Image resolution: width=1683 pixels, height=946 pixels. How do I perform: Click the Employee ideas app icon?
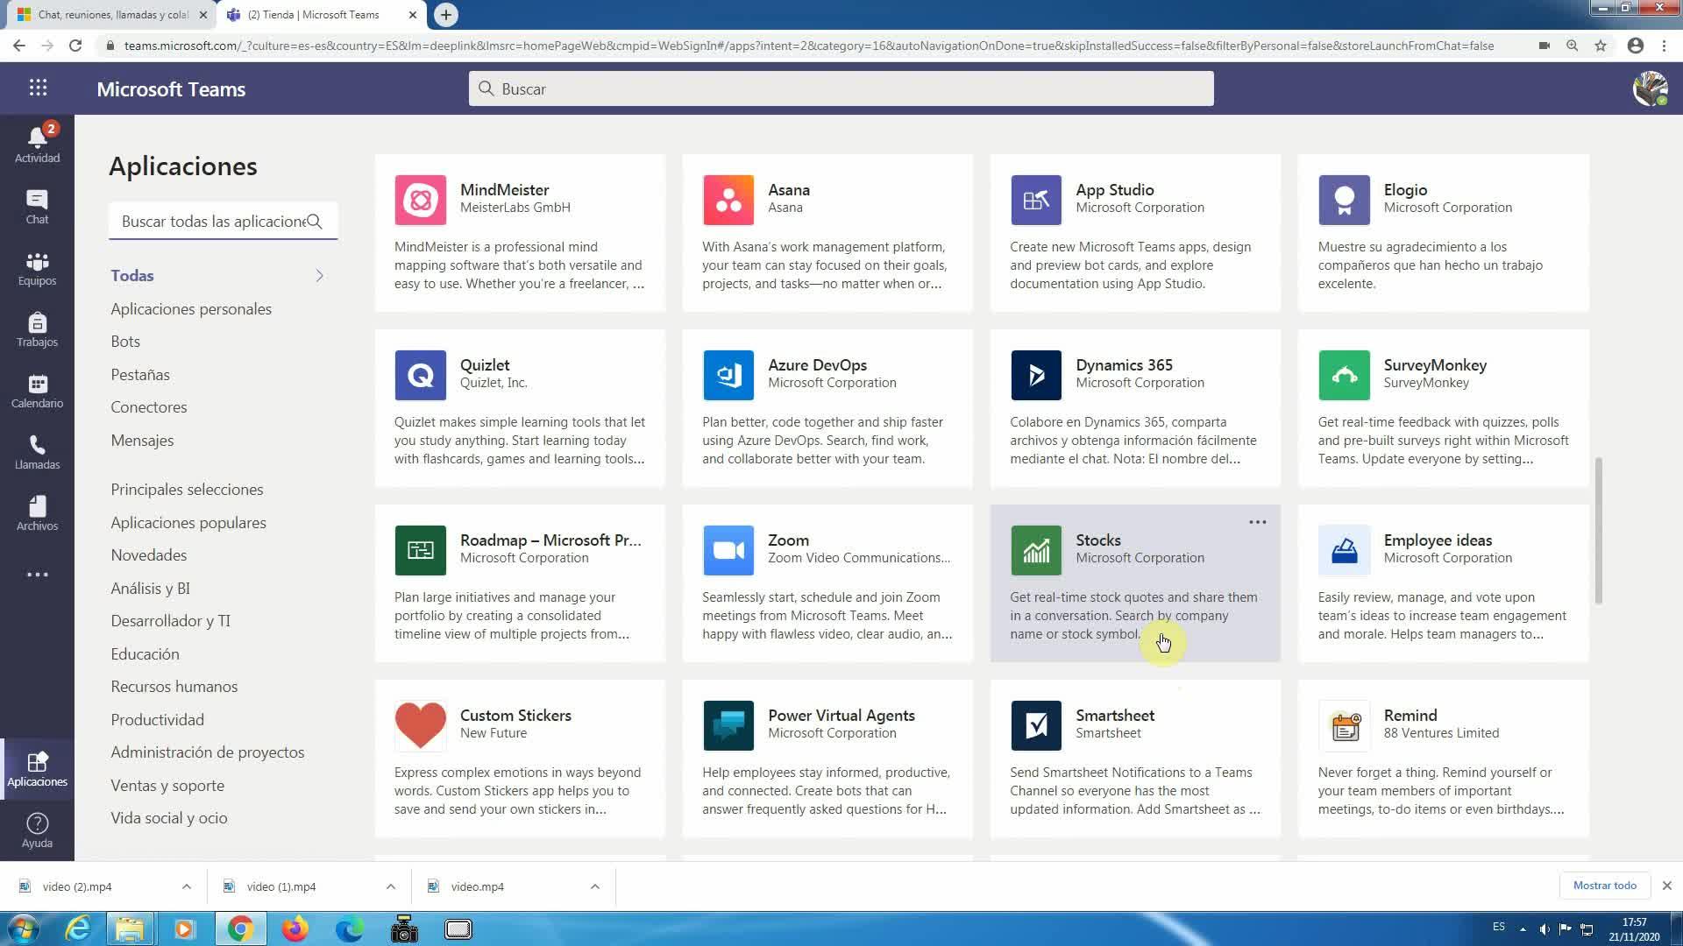[x=1344, y=550]
